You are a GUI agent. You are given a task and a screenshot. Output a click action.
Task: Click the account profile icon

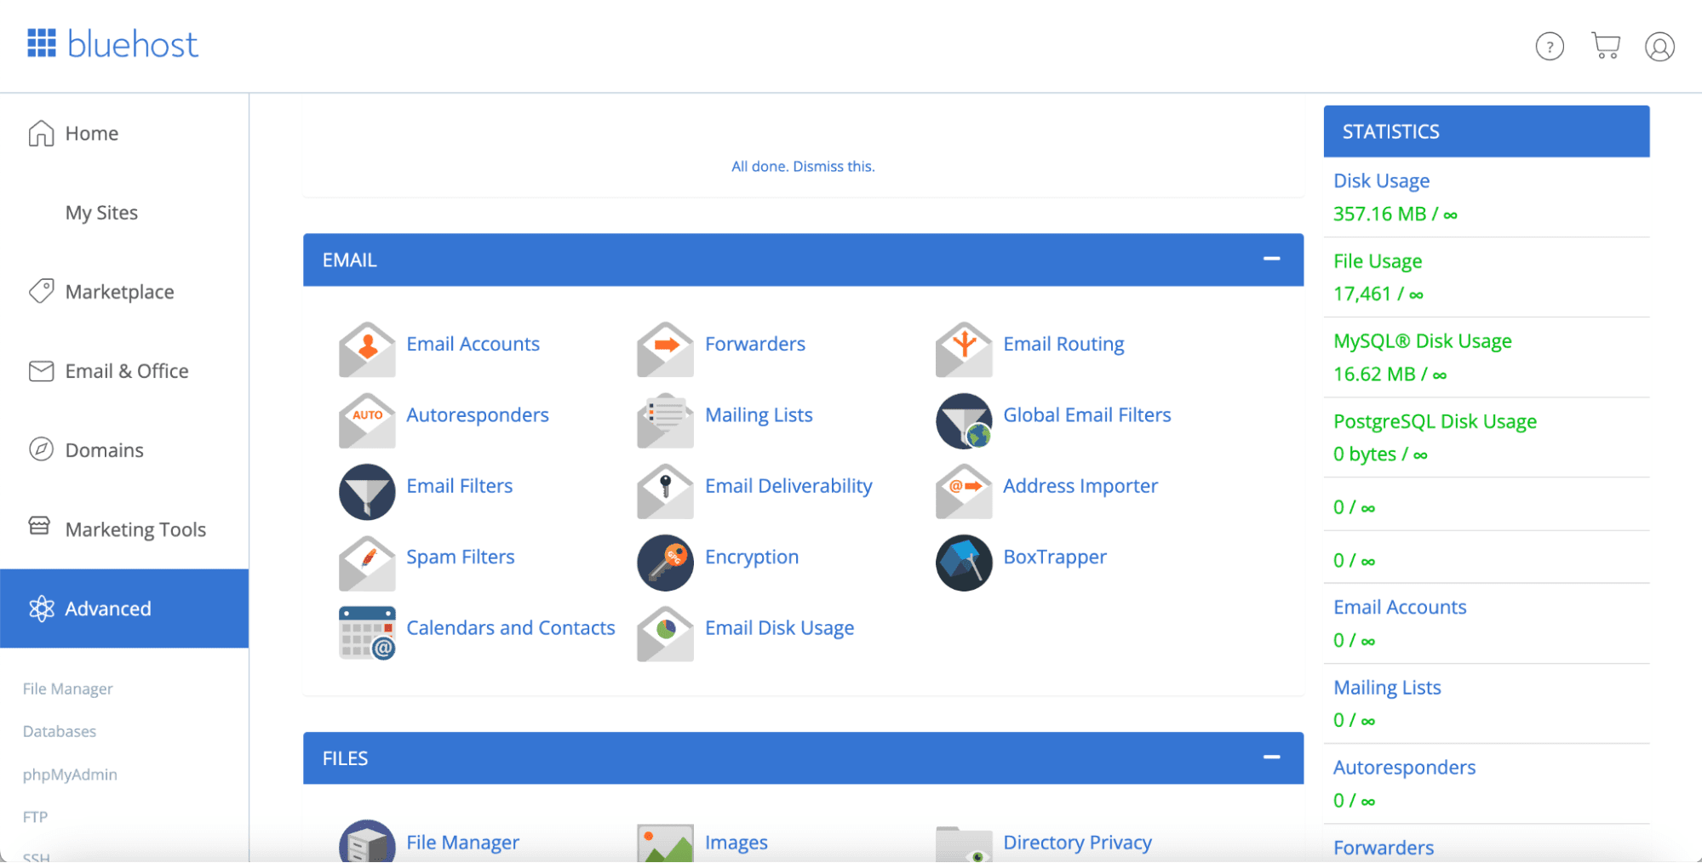[1659, 46]
